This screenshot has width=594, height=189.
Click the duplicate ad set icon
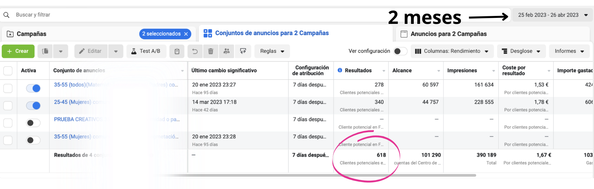point(45,51)
